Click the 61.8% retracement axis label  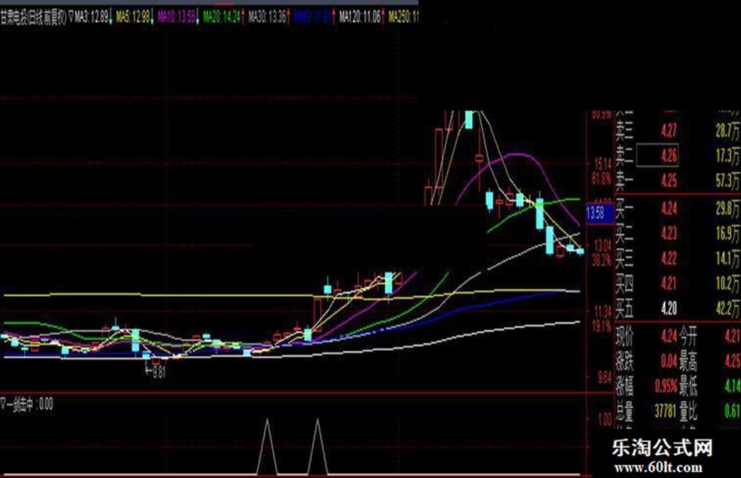[x=601, y=179]
